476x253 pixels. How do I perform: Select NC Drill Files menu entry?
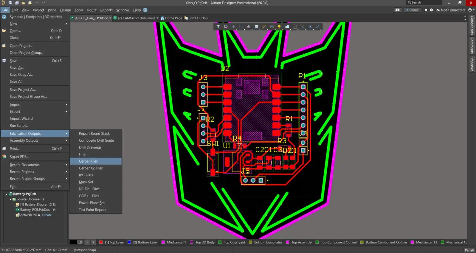pos(89,189)
